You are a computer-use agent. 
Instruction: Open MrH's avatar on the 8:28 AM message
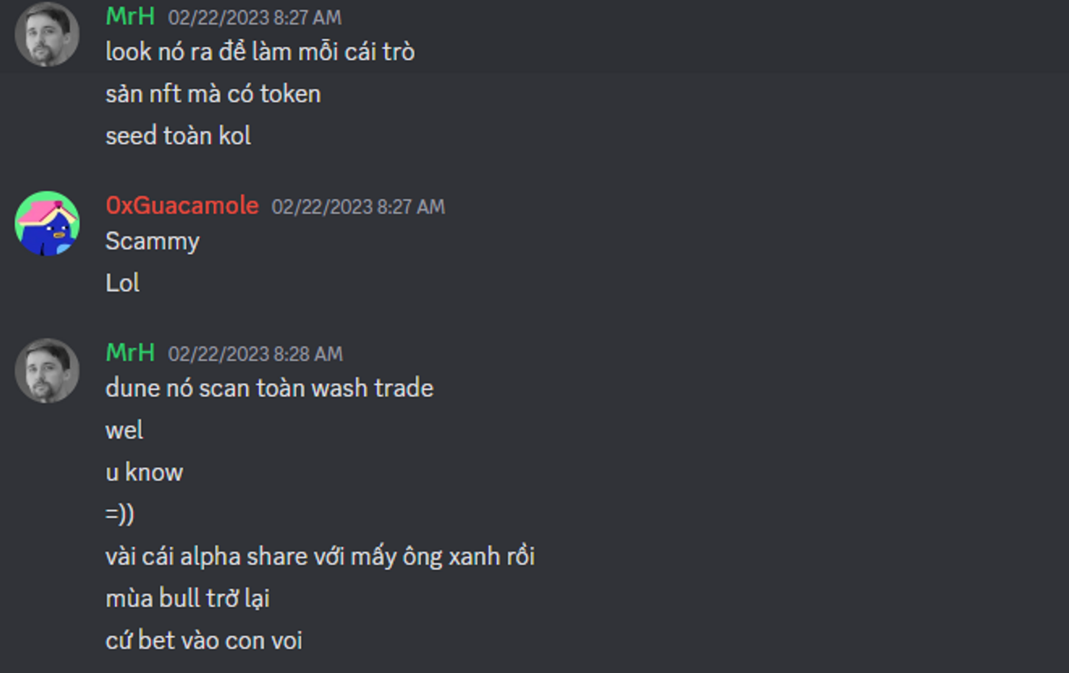[x=47, y=370]
